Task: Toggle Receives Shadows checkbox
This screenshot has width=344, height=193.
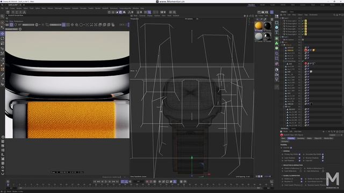Action: tap(322, 158)
